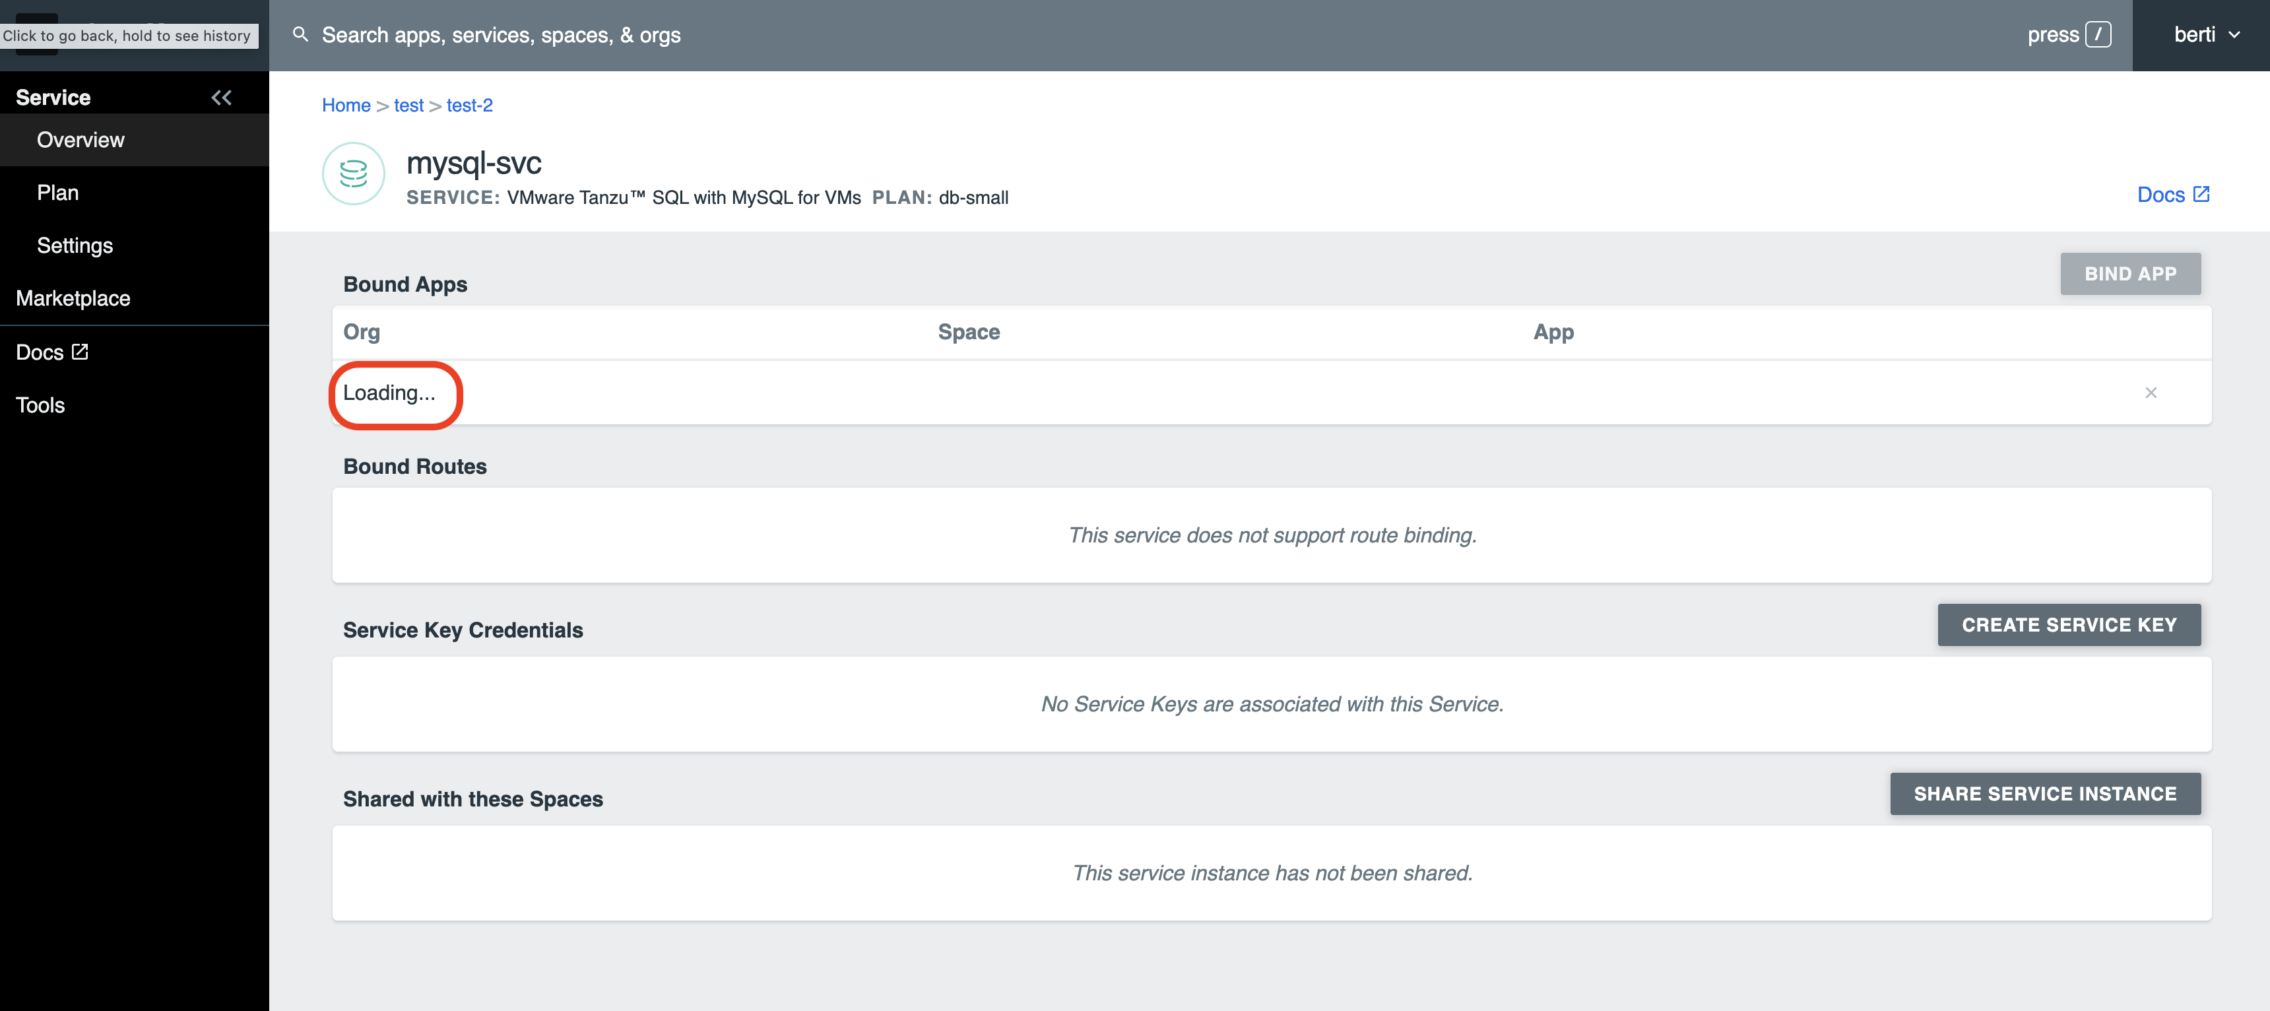Collapse the Service sidebar with the double-chevron icon
This screenshot has height=1011, width=2270.
[x=221, y=98]
